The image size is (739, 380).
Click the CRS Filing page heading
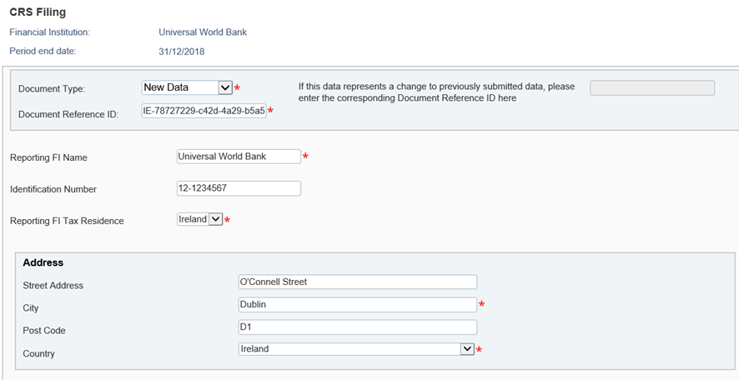[38, 12]
